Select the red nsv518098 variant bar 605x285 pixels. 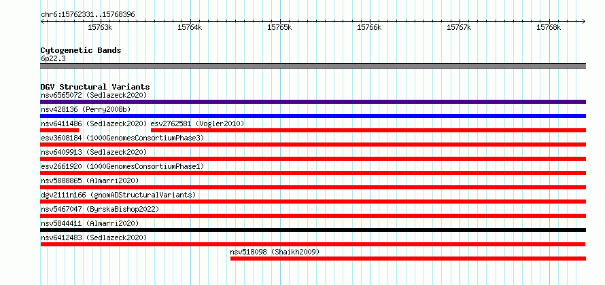pyautogui.click(x=408, y=259)
